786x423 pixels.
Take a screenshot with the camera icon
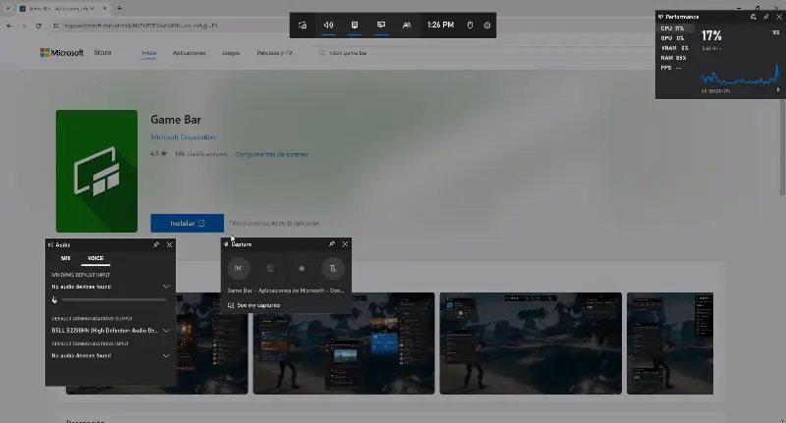click(x=238, y=268)
